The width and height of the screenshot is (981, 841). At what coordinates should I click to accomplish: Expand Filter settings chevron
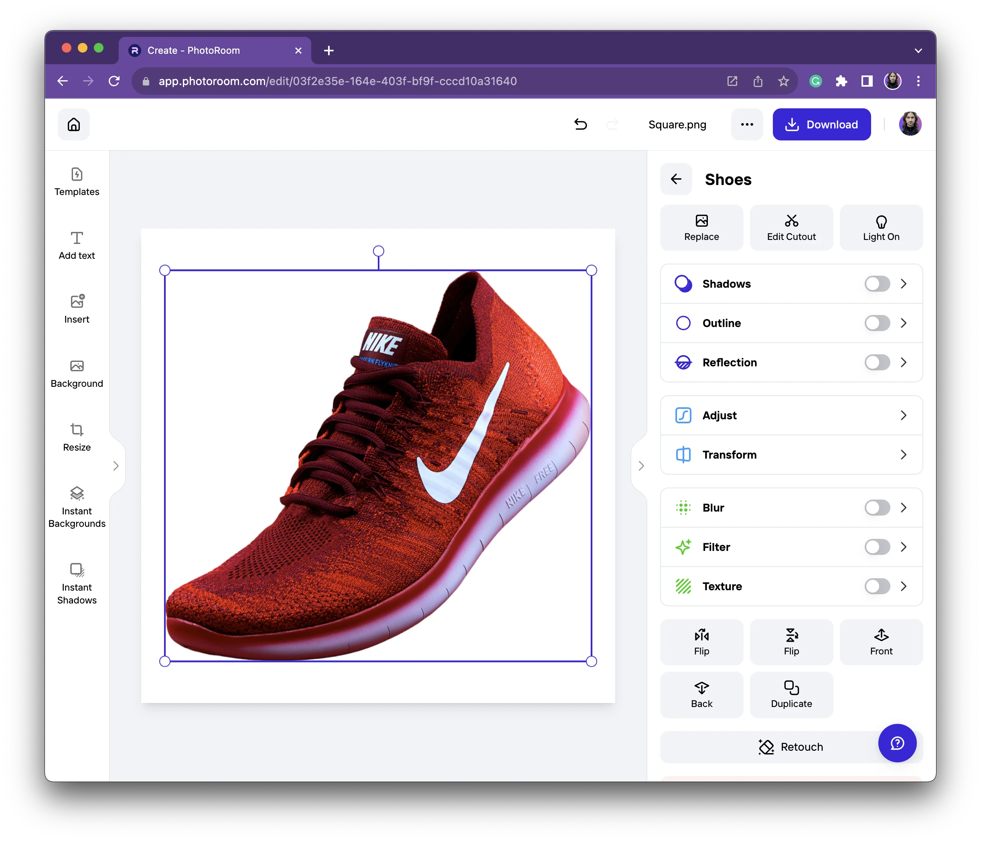point(903,547)
